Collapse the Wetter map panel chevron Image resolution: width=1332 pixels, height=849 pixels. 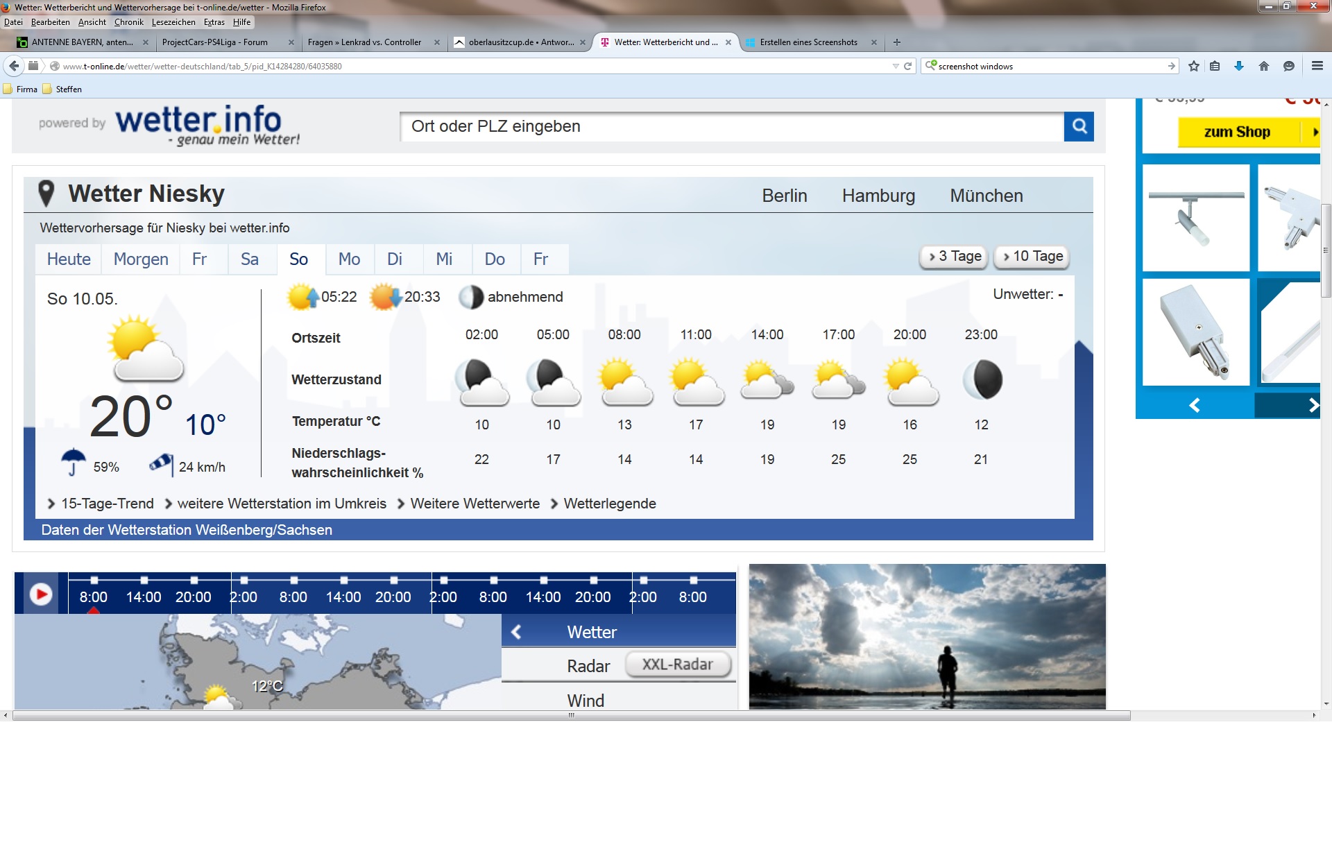(x=516, y=632)
